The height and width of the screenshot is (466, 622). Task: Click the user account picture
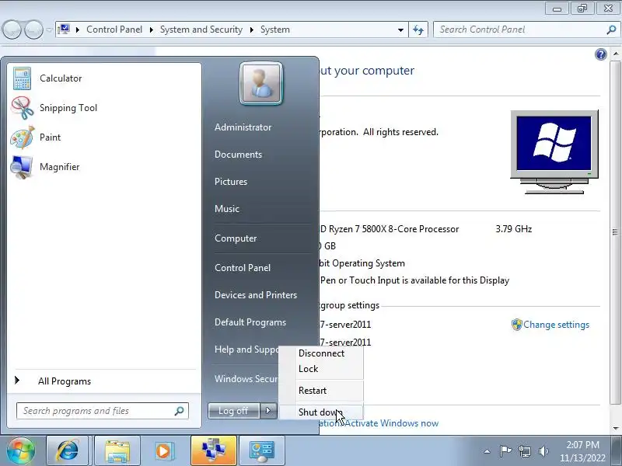[x=261, y=84]
